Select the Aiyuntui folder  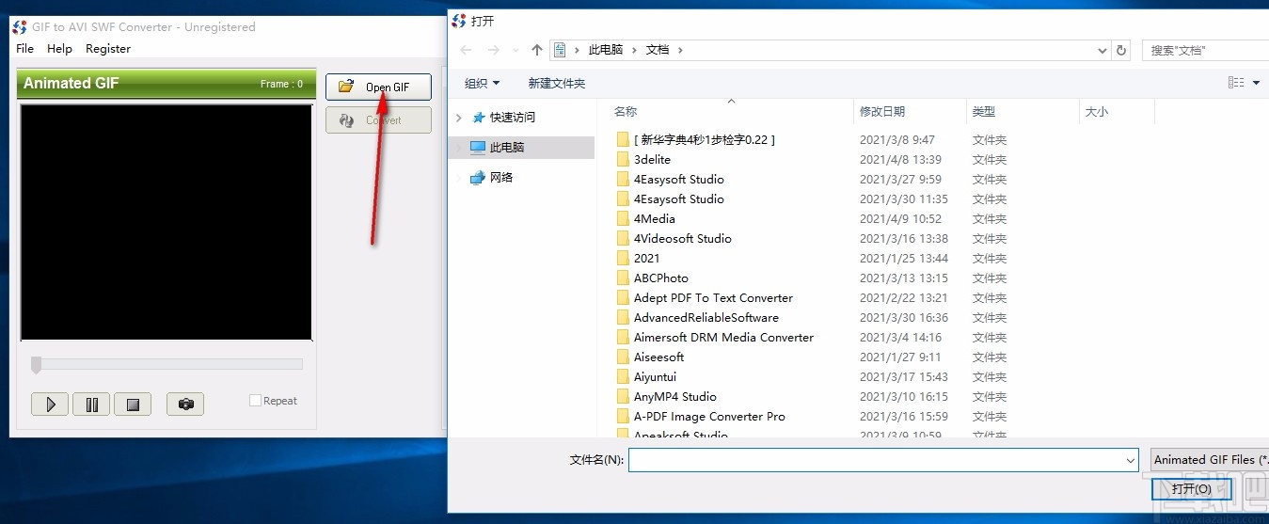655,376
